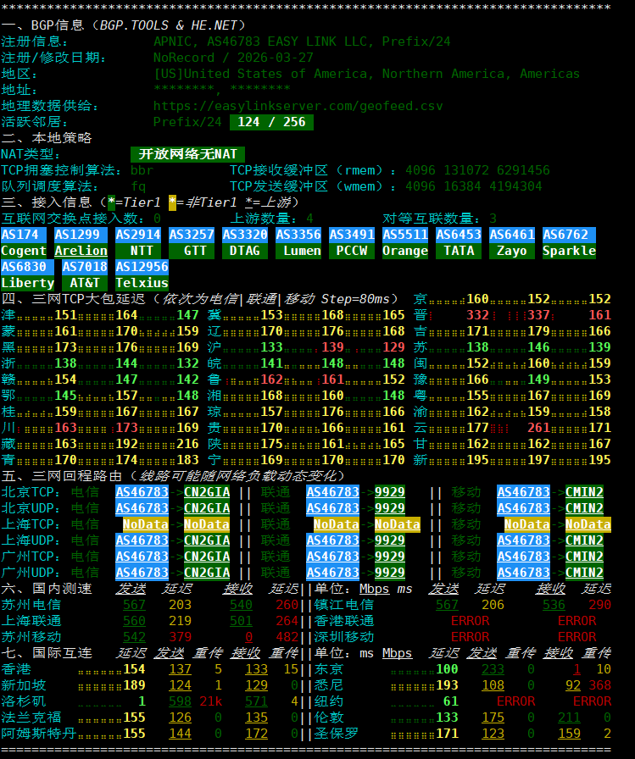
Task: Select the Zayo provider label
Action: pos(512,251)
